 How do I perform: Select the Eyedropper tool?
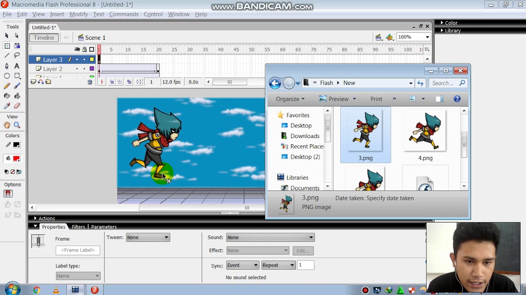pyautogui.click(x=7, y=106)
